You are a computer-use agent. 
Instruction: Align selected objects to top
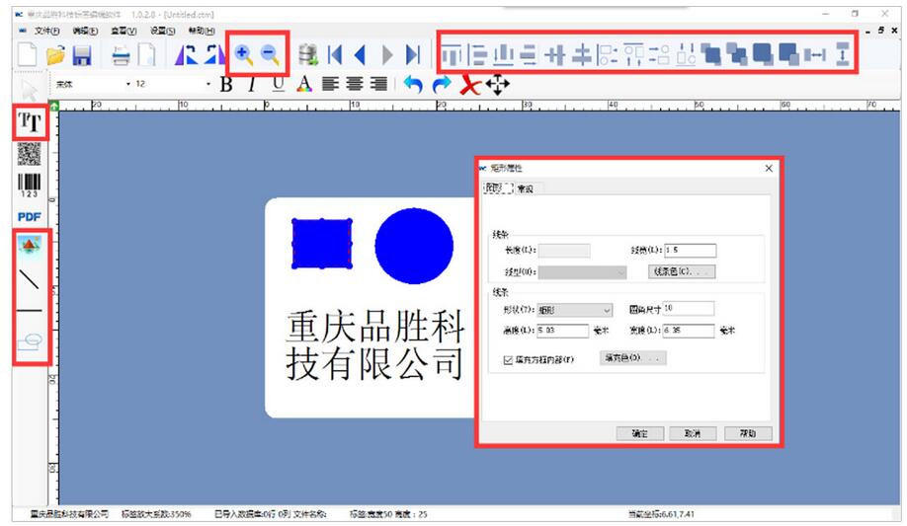click(x=452, y=55)
